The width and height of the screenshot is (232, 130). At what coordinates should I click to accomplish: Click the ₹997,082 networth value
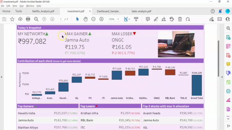pos(32,42)
